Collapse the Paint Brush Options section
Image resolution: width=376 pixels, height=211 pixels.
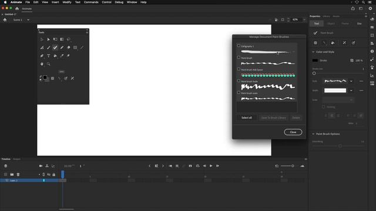[313, 134]
